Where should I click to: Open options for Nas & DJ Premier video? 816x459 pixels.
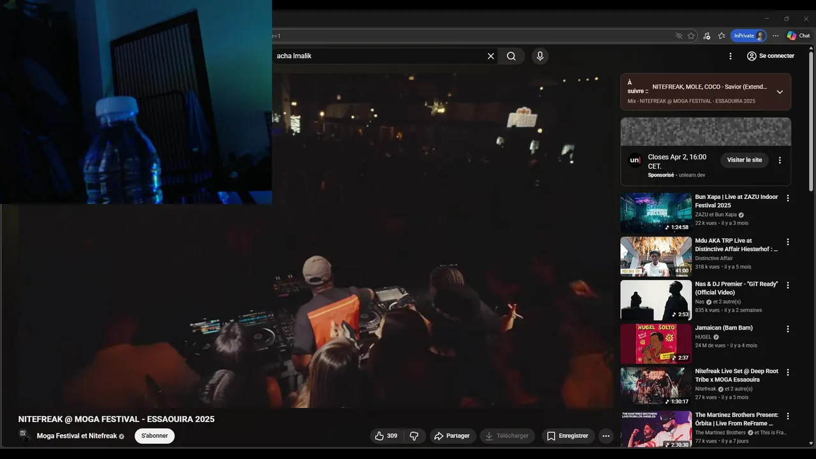pyautogui.click(x=788, y=286)
